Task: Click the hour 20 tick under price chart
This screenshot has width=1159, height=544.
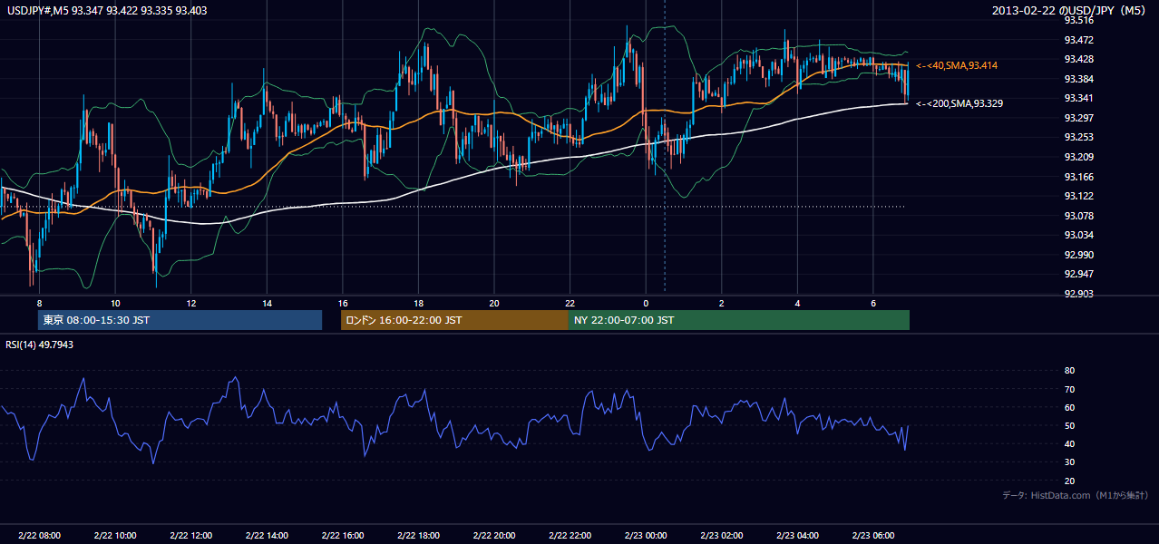Action: pyautogui.click(x=494, y=303)
